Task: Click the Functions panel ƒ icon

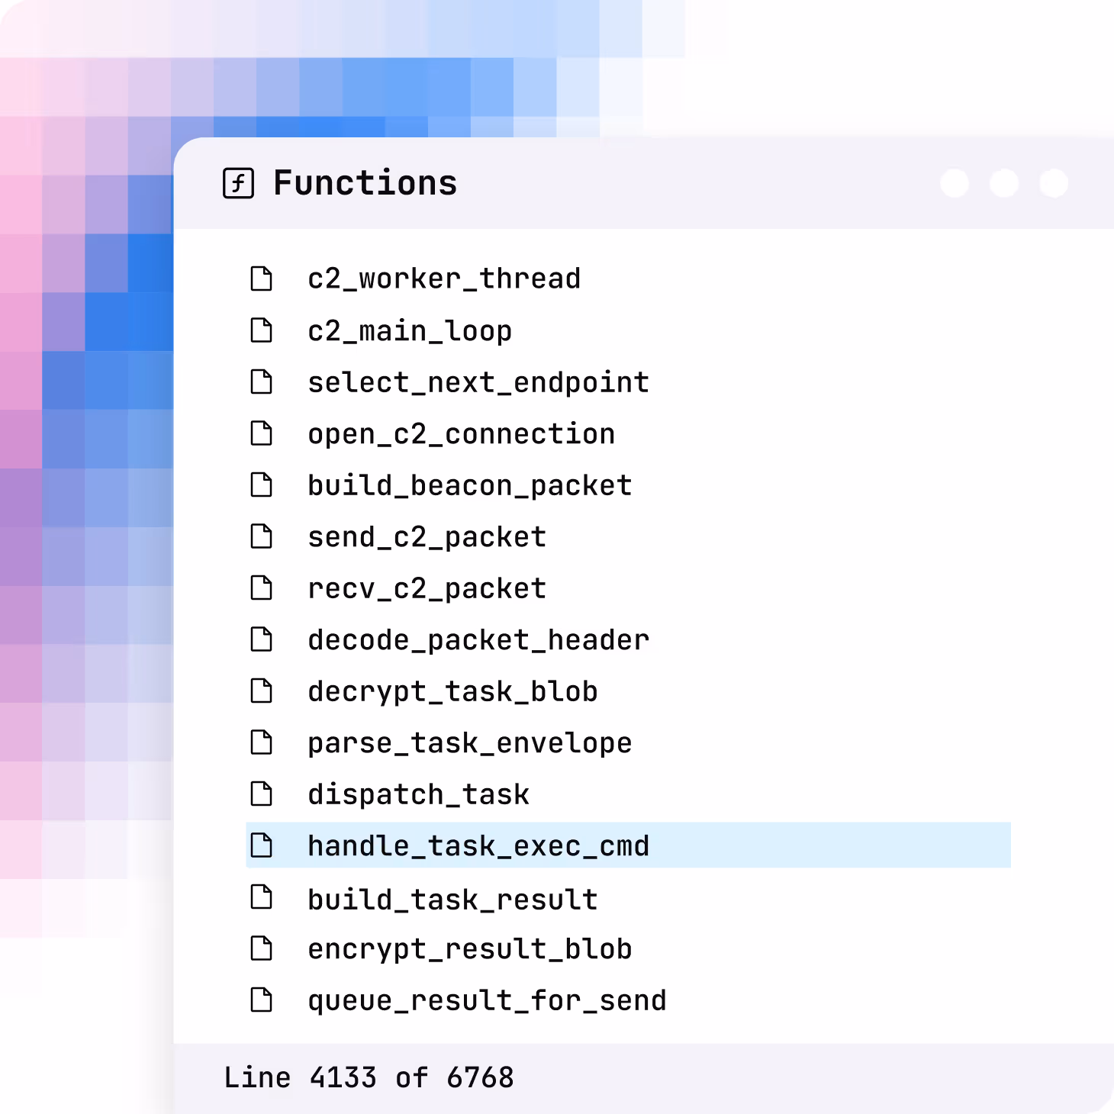Action: (239, 182)
